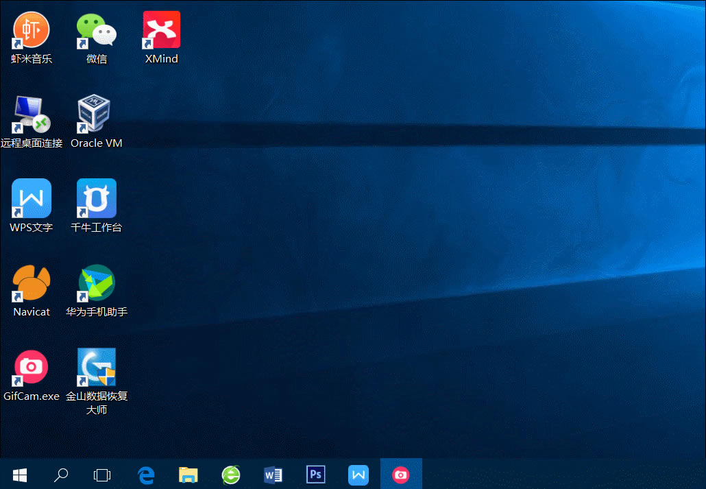Open Microsoft Word from the taskbar
The height and width of the screenshot is (489, 706).
(273, 474)
